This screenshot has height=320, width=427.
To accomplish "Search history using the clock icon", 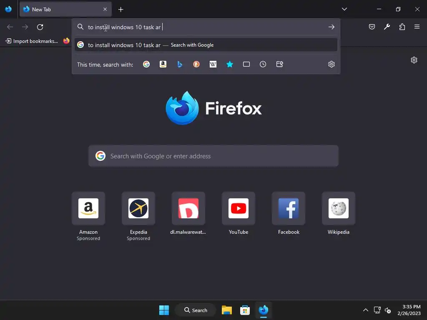I will (x=263, y=64).
